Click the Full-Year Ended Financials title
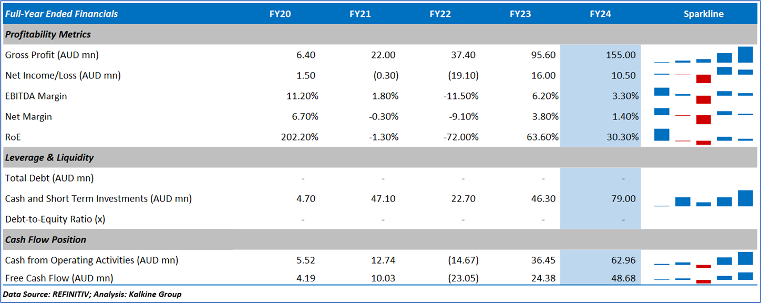 tap(61, 14)
